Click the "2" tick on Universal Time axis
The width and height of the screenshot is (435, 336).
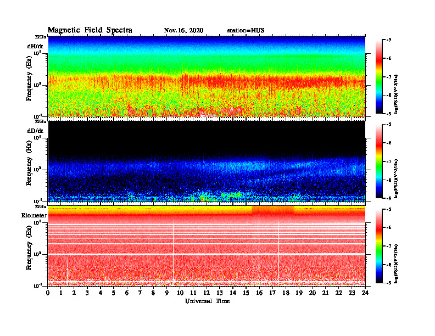click(x=74, y=293)
